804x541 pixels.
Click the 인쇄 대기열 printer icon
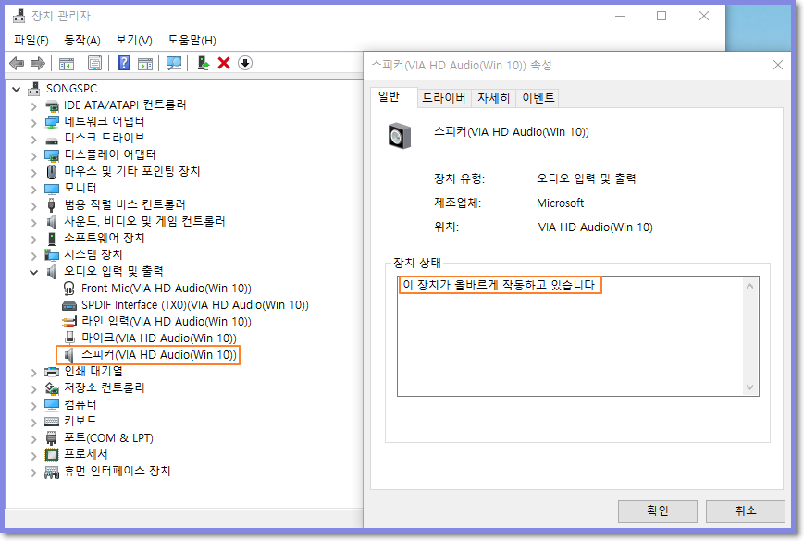51,372
